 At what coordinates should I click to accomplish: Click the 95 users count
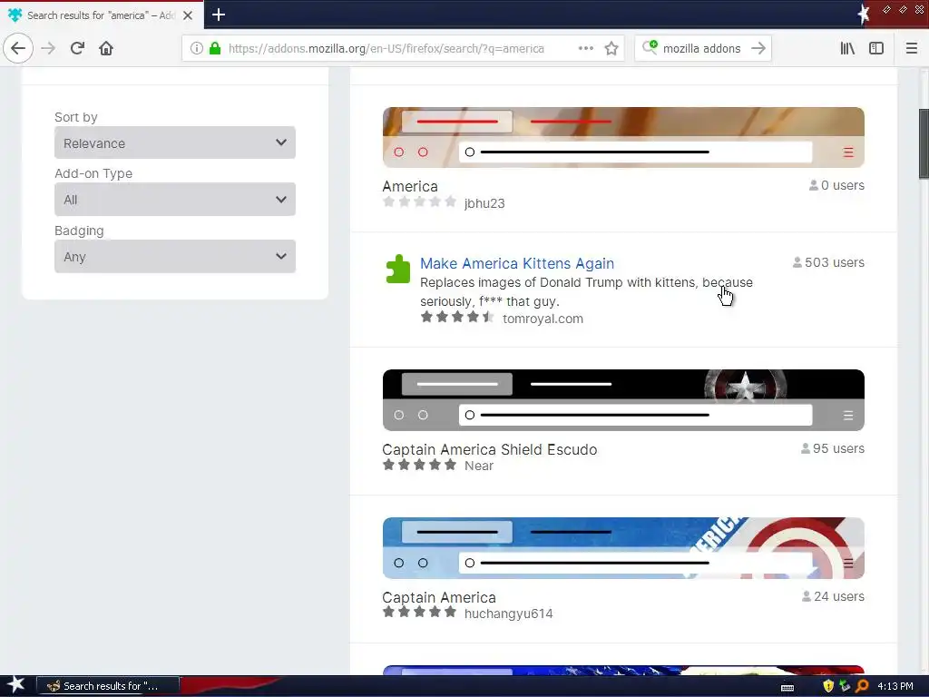click(x=833, y=448)
